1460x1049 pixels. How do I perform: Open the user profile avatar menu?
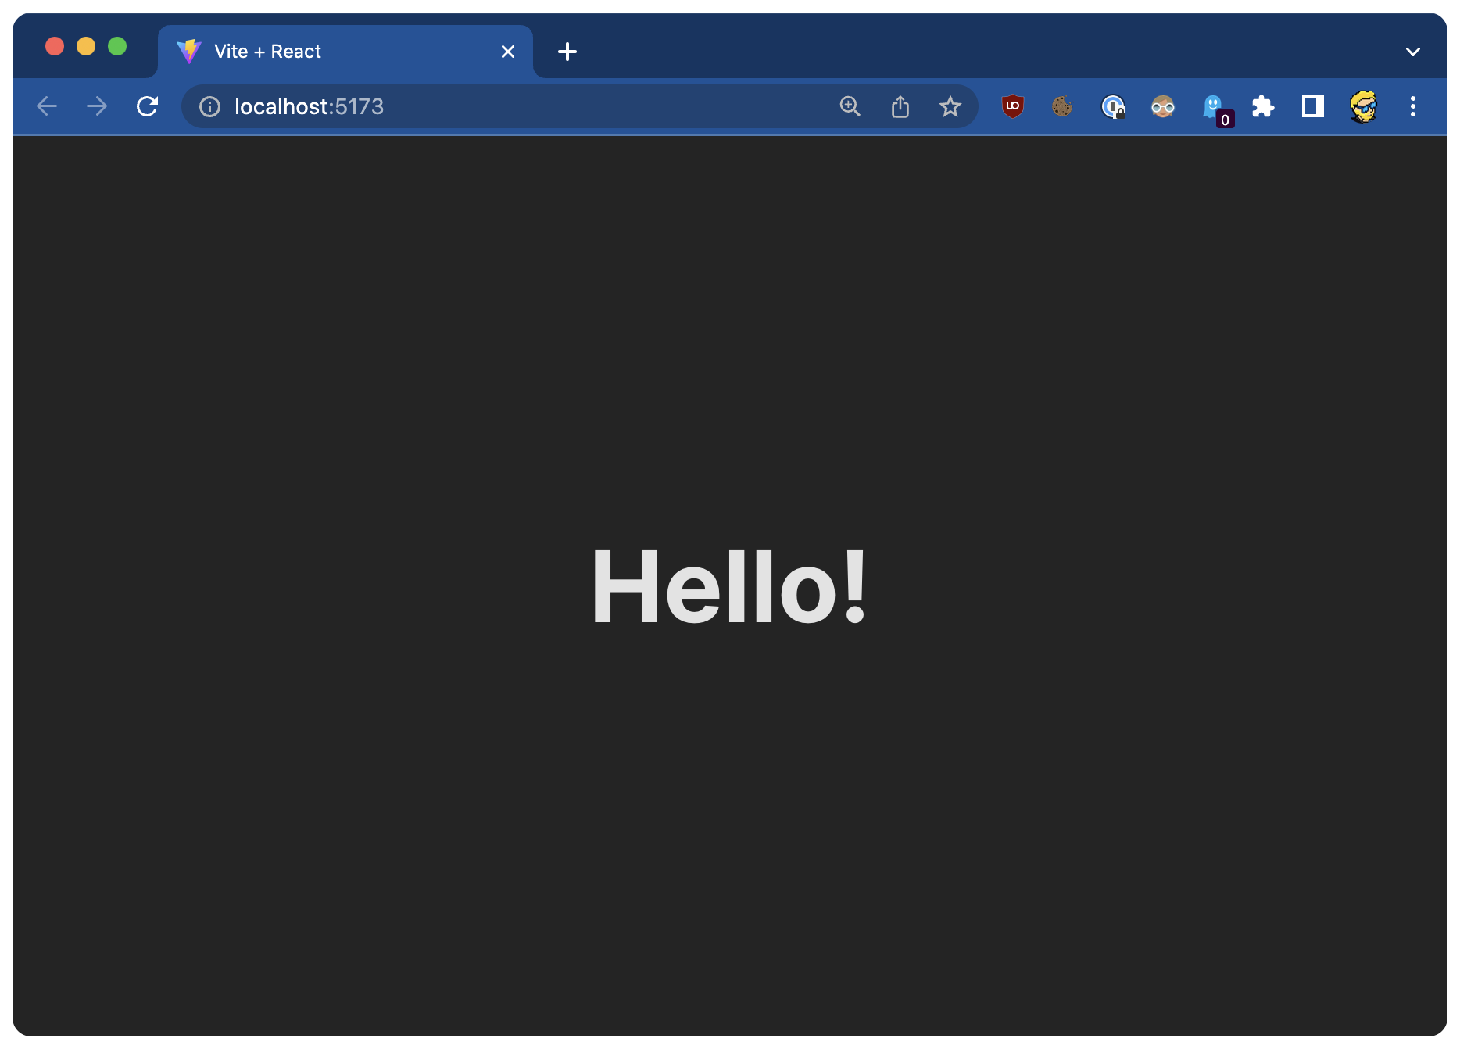coord(1362,106)
